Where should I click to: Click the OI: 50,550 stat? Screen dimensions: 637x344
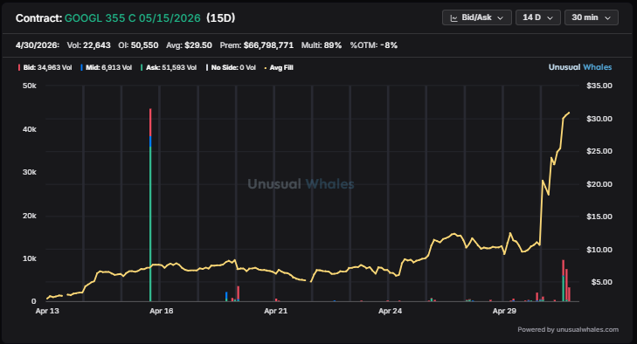(x=138, y=45)
